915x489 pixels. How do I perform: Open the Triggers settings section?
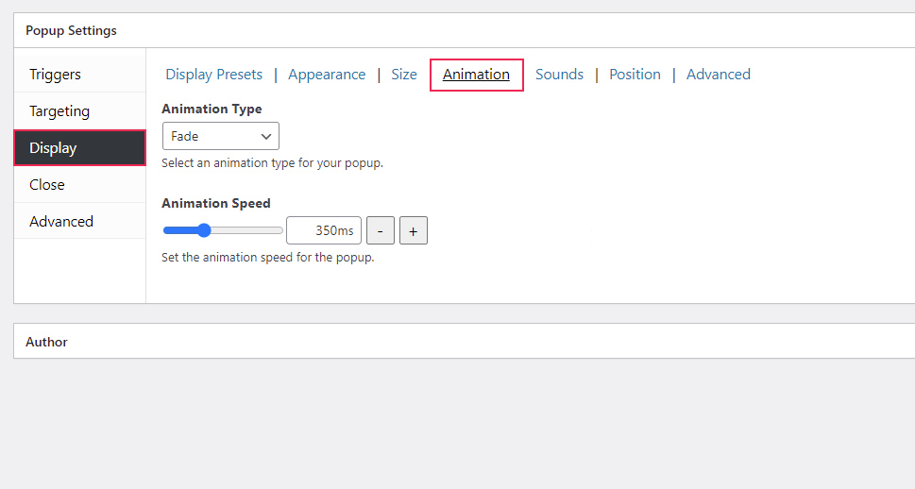coord(56,75)
